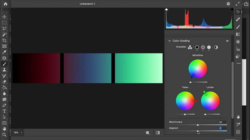Click the Abgleich value input field
250x140 pixels.
222,128
